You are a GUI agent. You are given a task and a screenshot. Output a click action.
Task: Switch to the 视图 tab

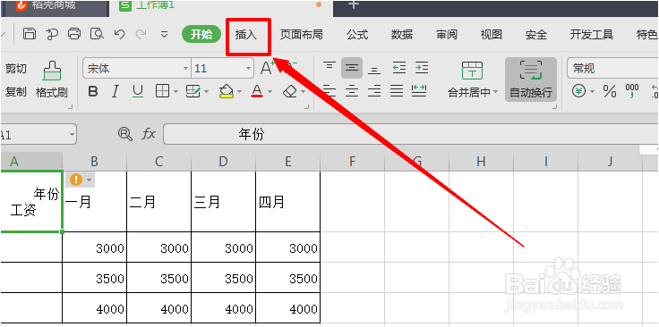[492, 34]
